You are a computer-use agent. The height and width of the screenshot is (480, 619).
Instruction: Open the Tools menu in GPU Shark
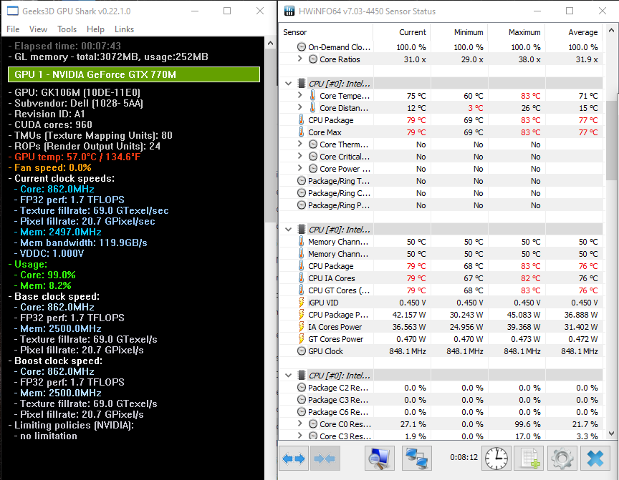(x=67, y=29)
